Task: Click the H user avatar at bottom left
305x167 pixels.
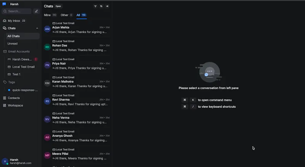Action: tap(5, 161)
